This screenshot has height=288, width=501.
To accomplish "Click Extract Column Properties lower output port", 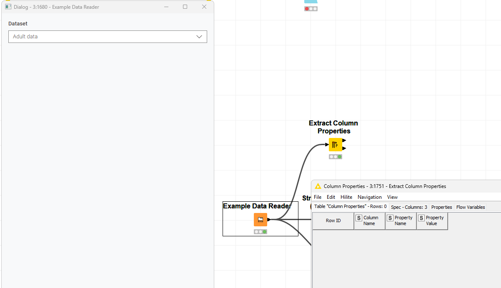I will click(x=344, y=148).
